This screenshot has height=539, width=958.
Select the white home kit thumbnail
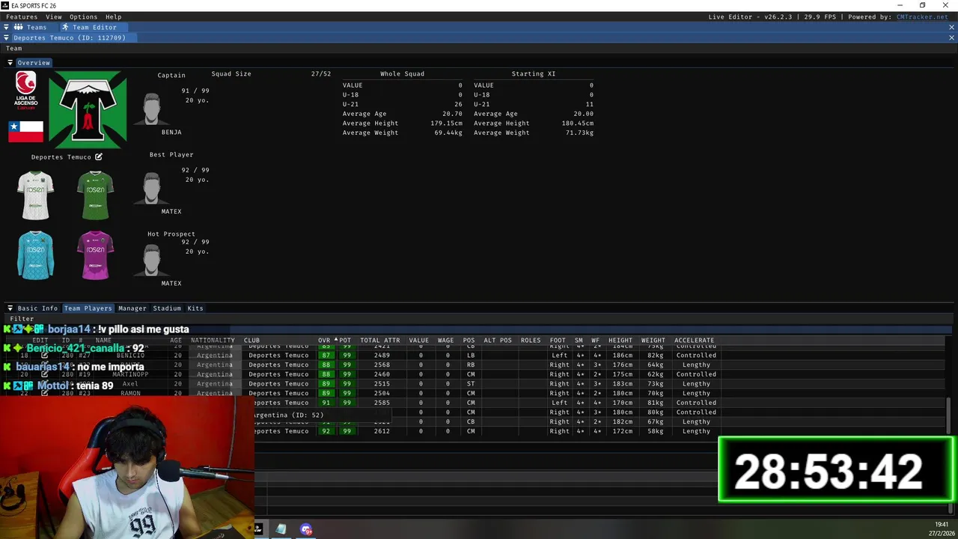pyautogui.click(x=36, y=195)
